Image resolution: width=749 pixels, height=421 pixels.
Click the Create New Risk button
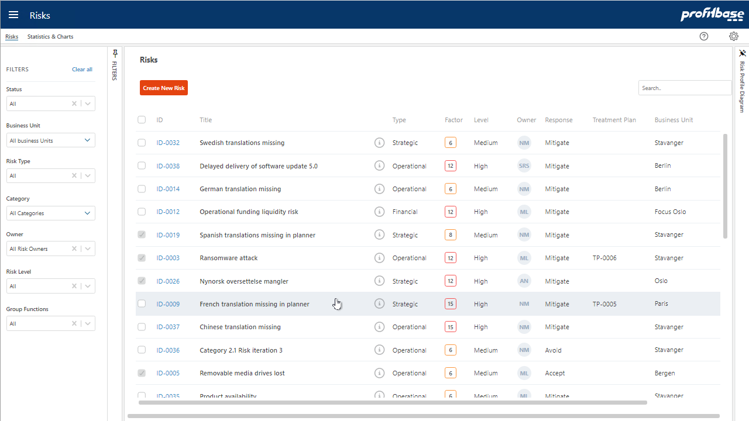pyautogui.click(x=164, y=88)
